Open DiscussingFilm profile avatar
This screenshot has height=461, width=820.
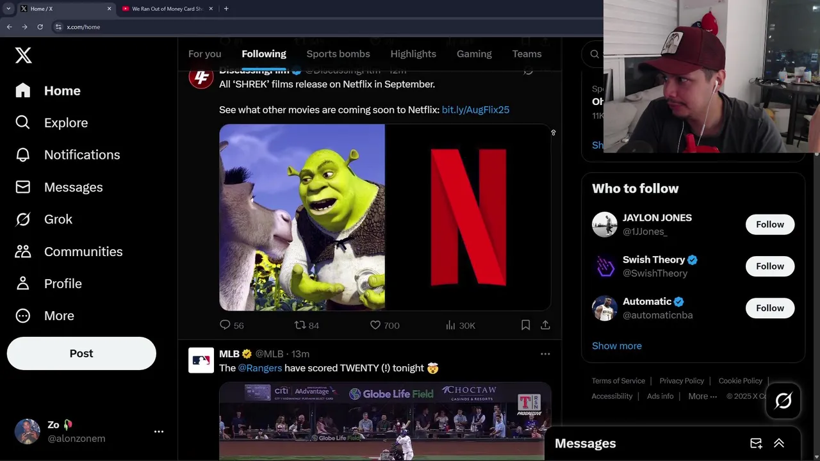click(201, 77)
